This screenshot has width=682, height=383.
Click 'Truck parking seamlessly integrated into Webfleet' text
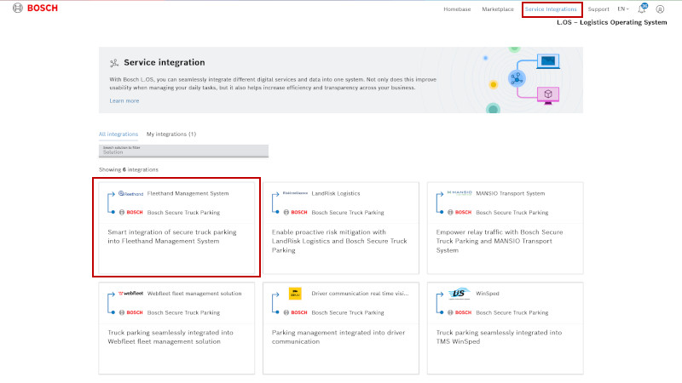170,337
